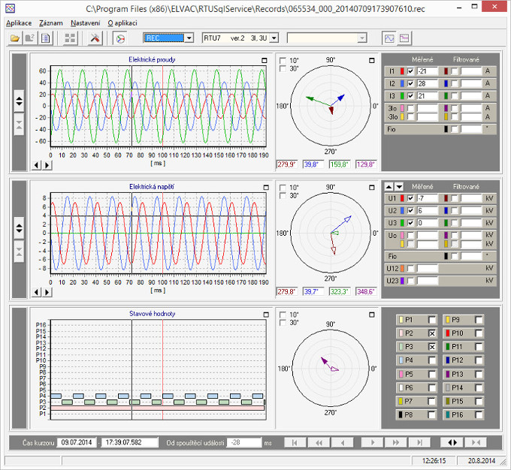Screen dimensions: 511x470
Task: Uncheck the U1 measured checkbox
Action: click(410, 198)
